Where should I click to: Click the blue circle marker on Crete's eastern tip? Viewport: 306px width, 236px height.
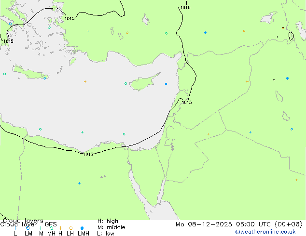[45, 79]
